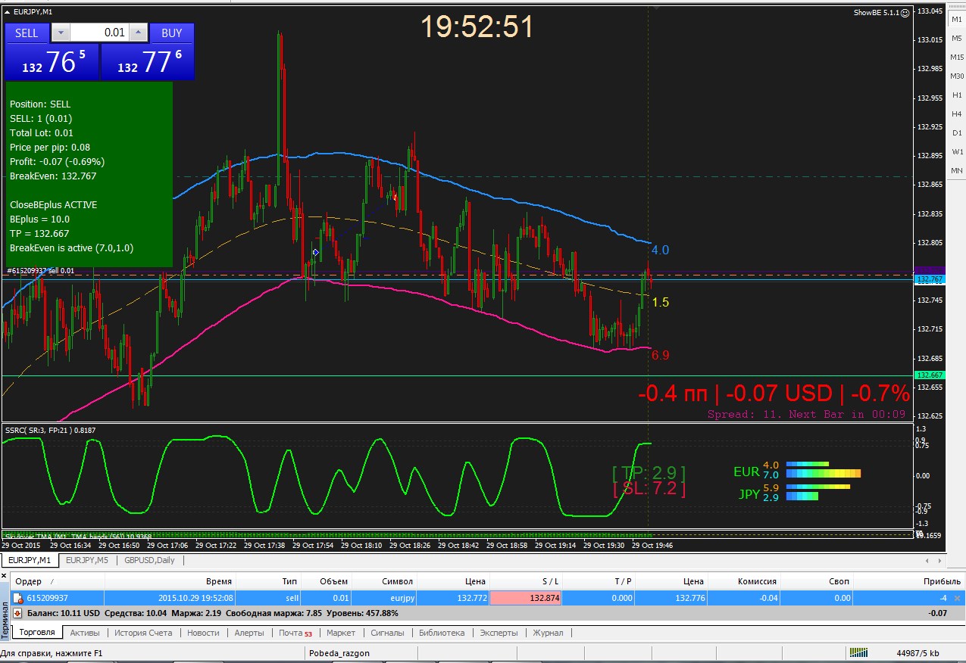Sort orders by Своп column header

[816, 581]
